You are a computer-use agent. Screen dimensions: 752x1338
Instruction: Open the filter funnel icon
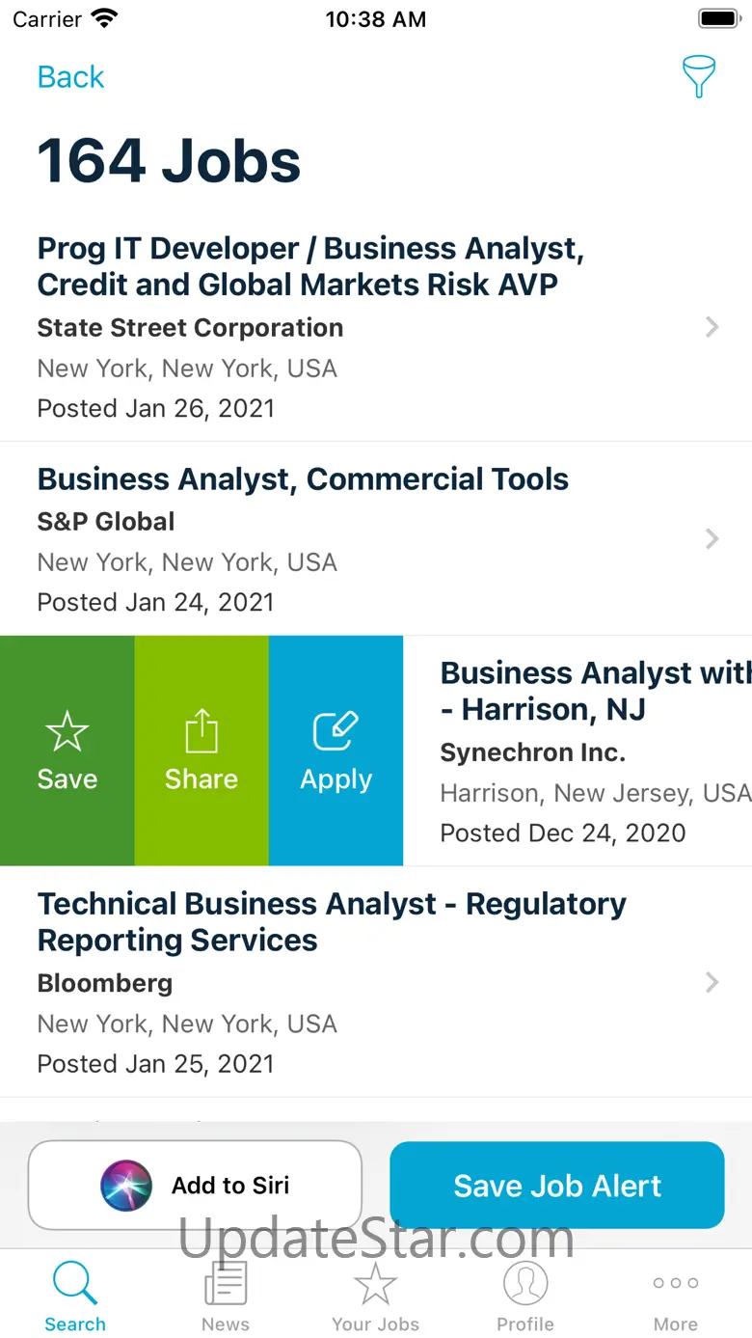point(698,76)
